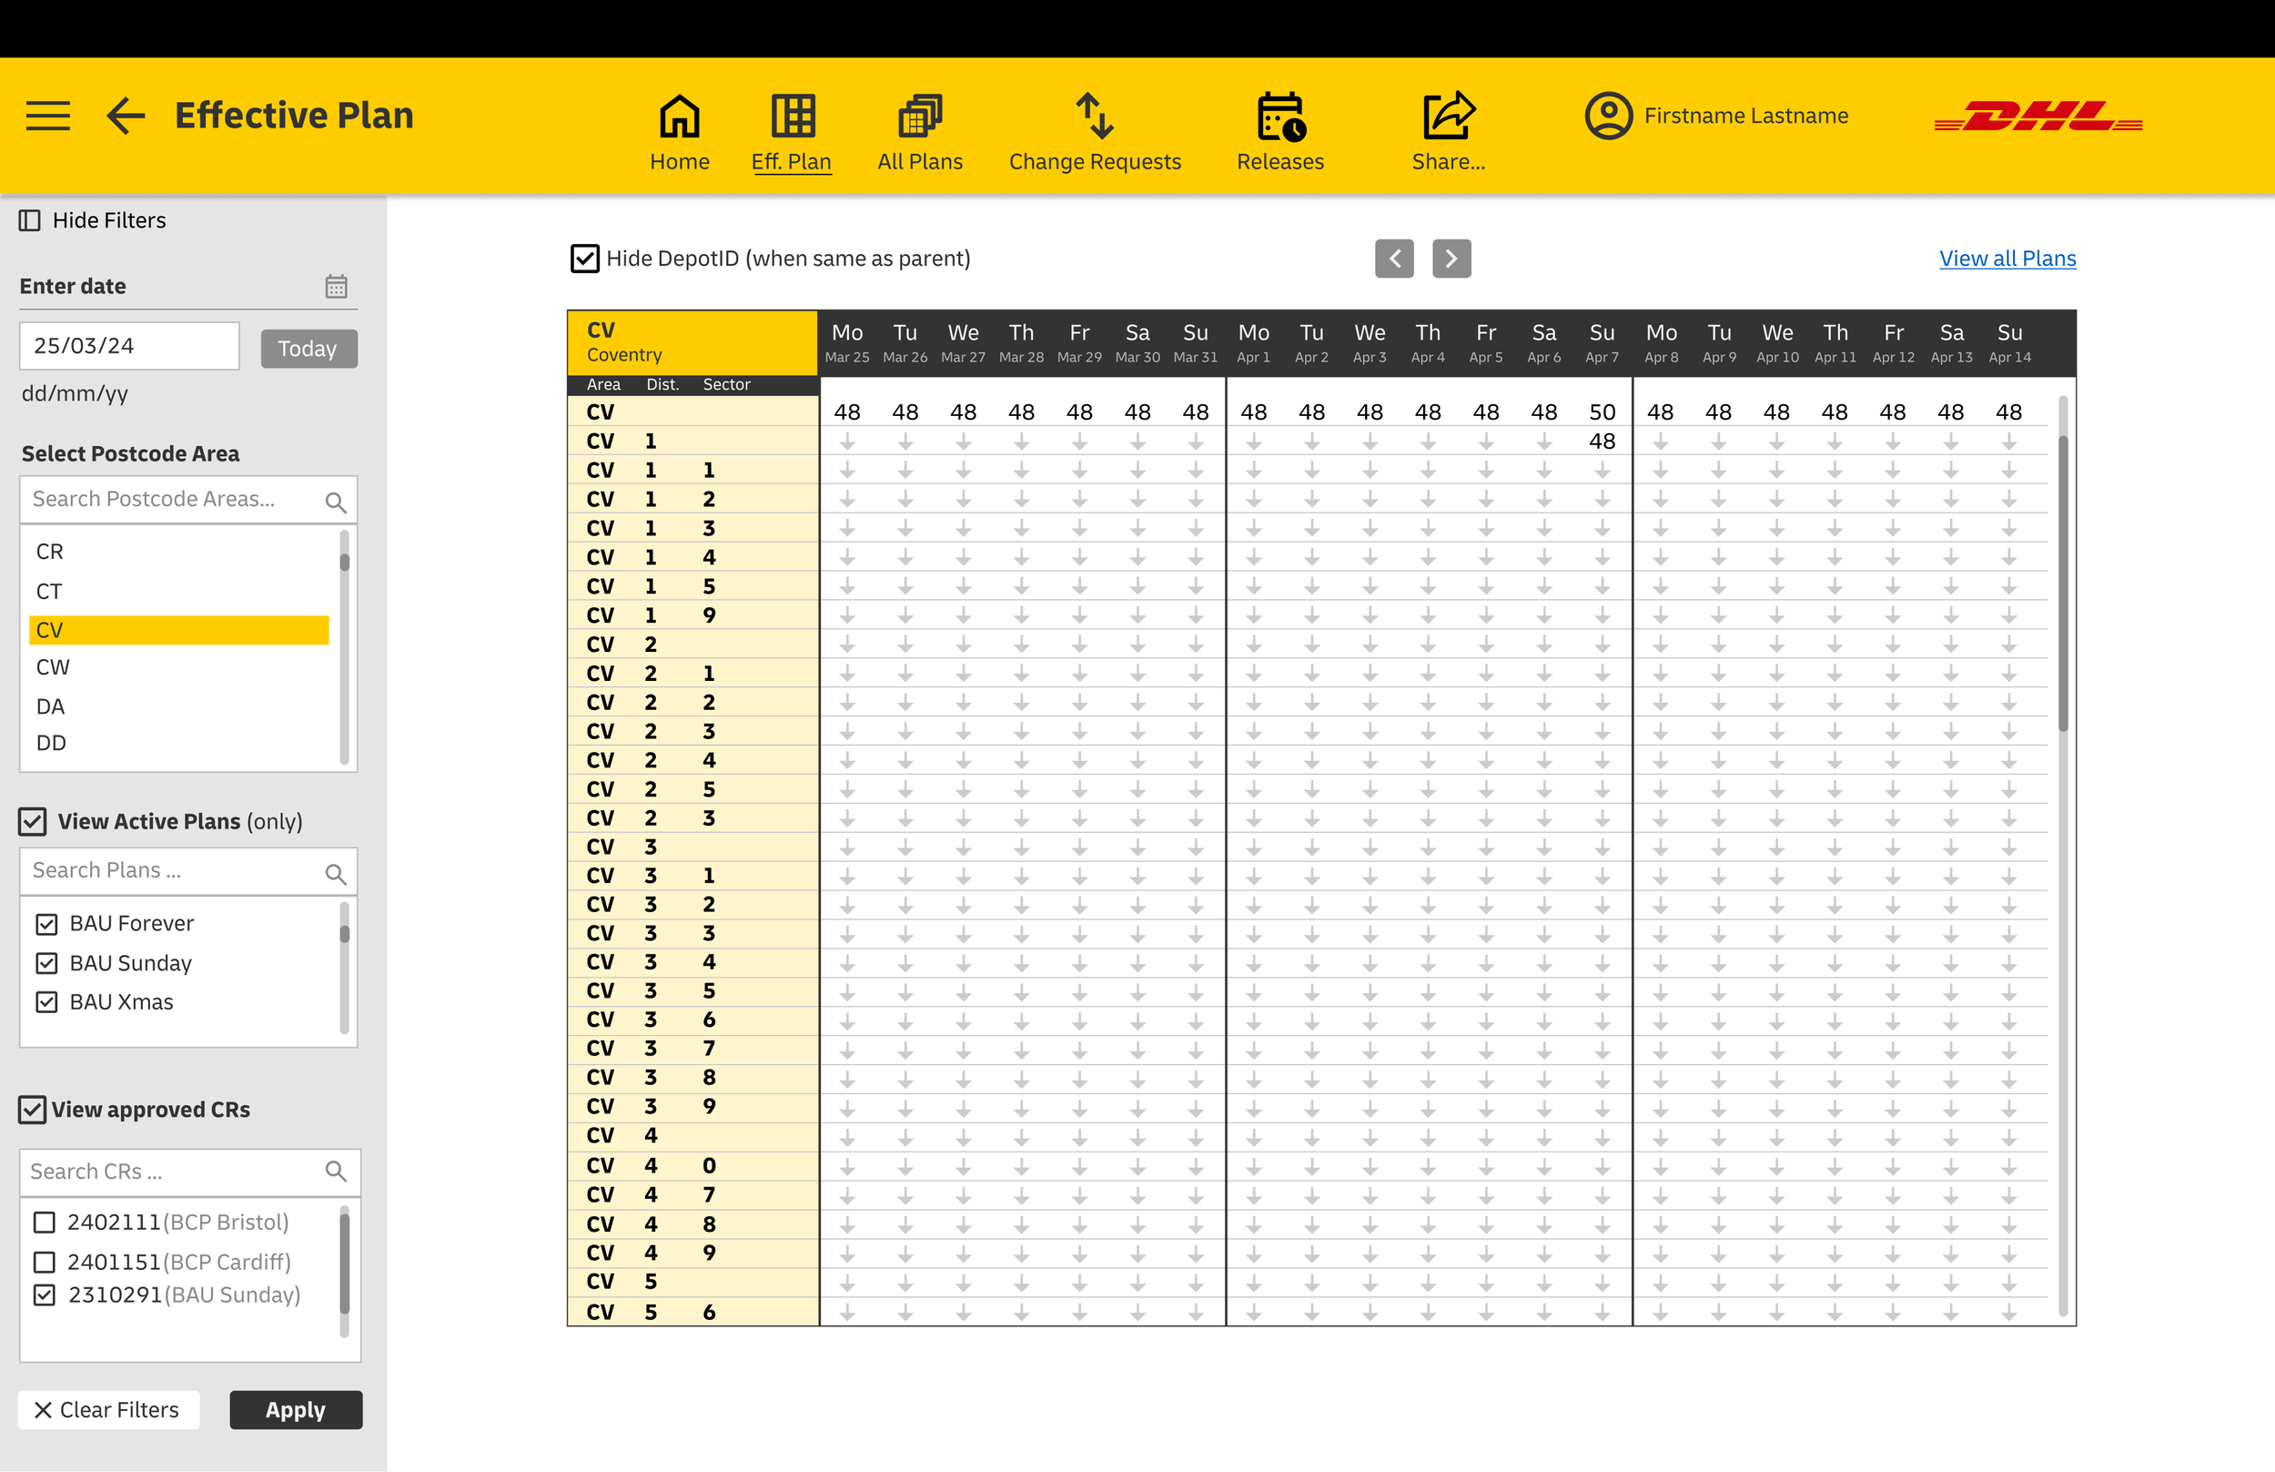Click the back arrow icon

click(126, 116)
